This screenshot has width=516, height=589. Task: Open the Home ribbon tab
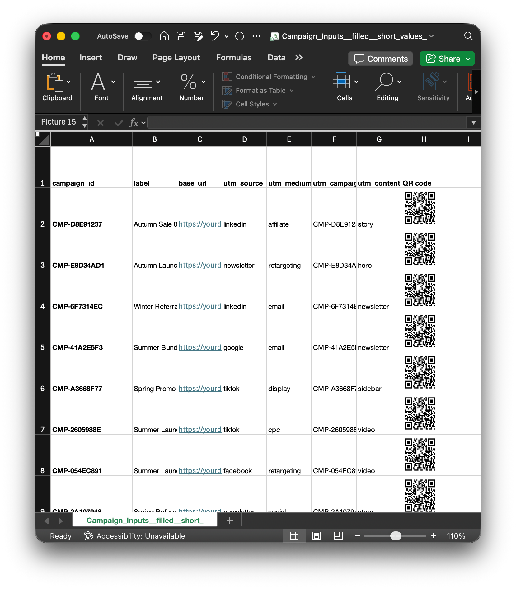[x=54, y=58]
